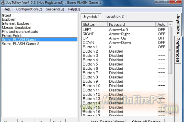This screenshot has height=122, width=184.
Task: Select the Explorer profile
Action: (x=39, y=19)
